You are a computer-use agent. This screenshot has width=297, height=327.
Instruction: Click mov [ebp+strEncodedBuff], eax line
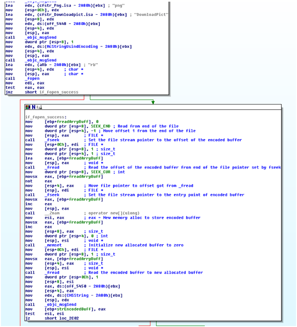[x=65, y=309]
